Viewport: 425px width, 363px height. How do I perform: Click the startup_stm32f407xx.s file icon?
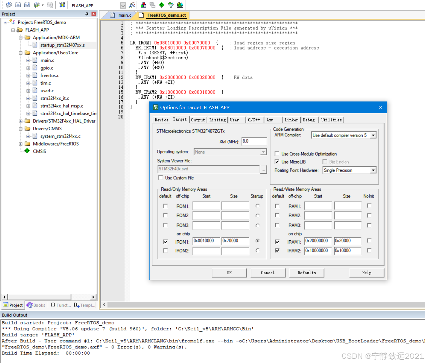[35, 45]
